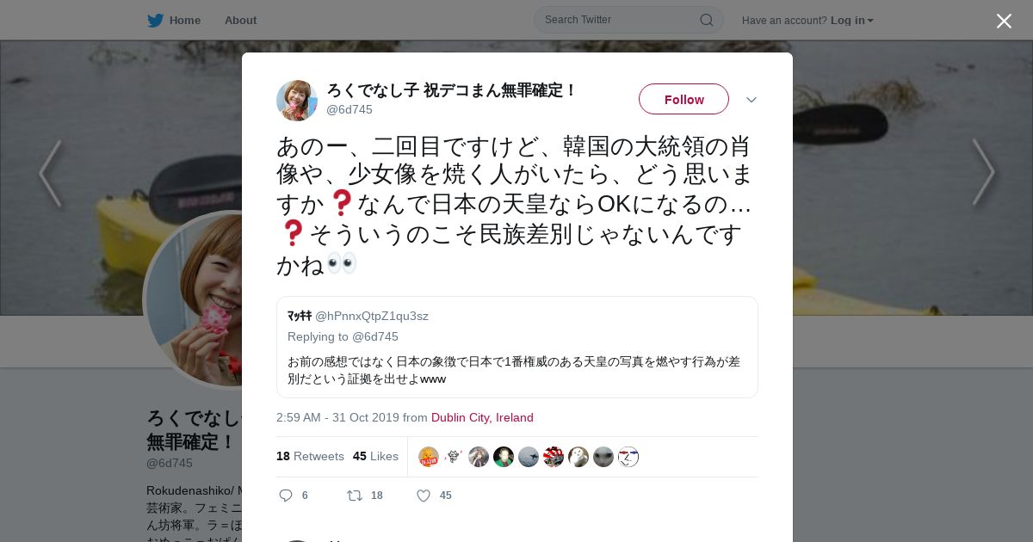Viewport: 1033px width, 542px height.
Task: Expand the Log in dropdown
Action: pos(852,21)
